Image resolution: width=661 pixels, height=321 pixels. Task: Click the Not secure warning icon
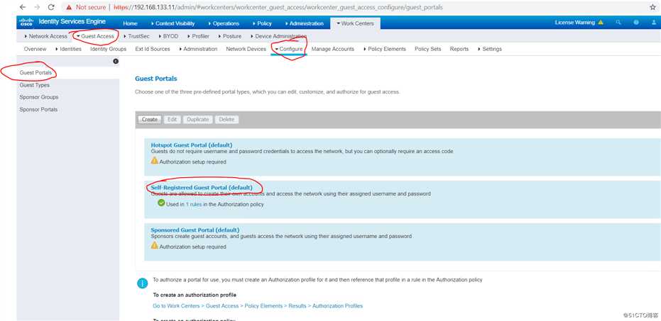pyautogui.click(x=69, y=8)
